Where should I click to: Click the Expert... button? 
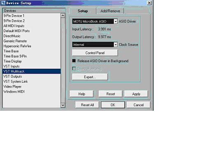[90, 77]
